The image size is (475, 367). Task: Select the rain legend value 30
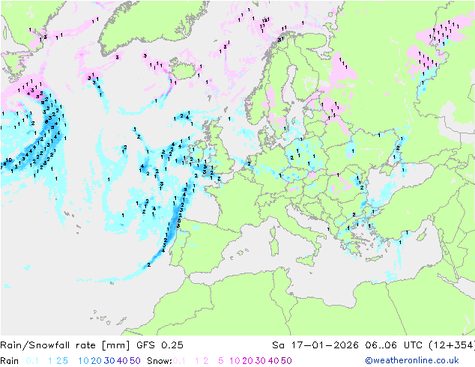point(109,361)
